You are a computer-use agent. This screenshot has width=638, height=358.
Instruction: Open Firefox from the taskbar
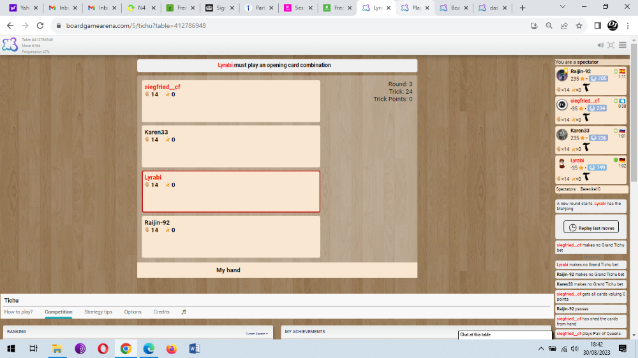[x=171, y=348]
